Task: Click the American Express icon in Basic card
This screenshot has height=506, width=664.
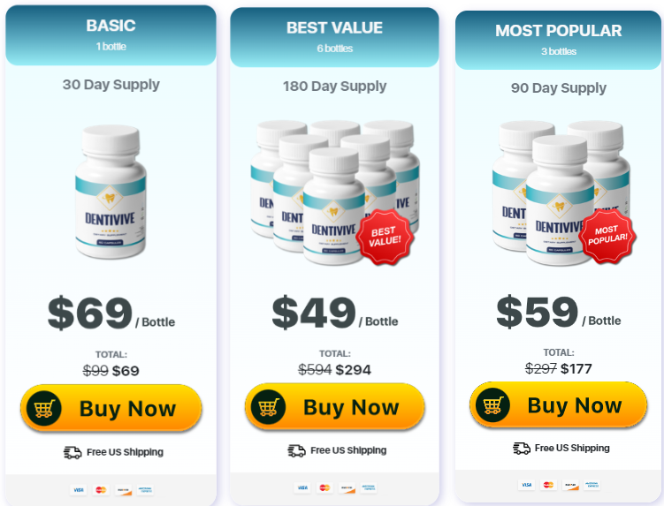Action: [145, 490]
